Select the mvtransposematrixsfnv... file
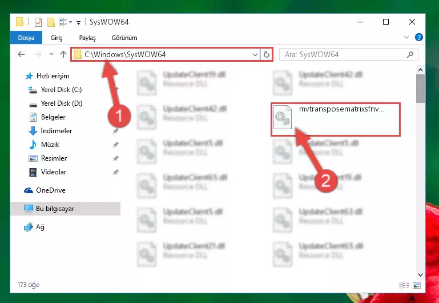Viewport: 439px width, 303px height. point(336,119)
